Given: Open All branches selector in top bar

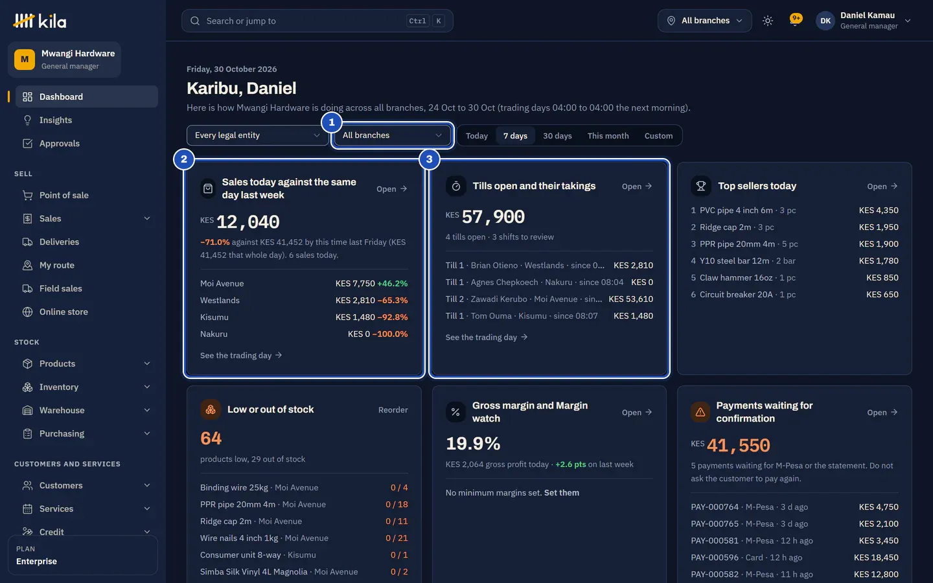Looking at the screenshot, I should click(705, 21).
